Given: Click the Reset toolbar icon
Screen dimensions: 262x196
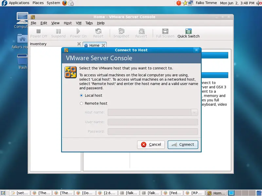Looking at the screenshot, I should pyautogui.click(x=98, y=31).
